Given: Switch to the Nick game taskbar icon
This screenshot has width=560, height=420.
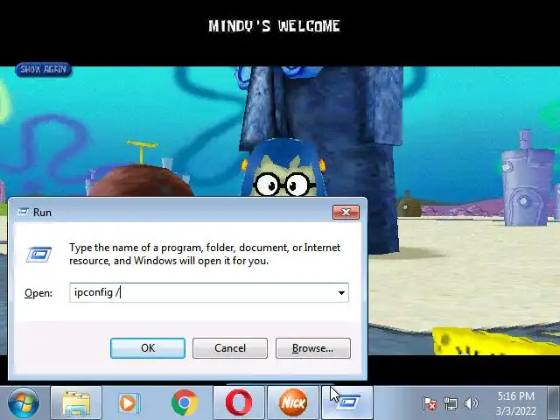Looking at the screenshot, I should (x=293, y=403).
